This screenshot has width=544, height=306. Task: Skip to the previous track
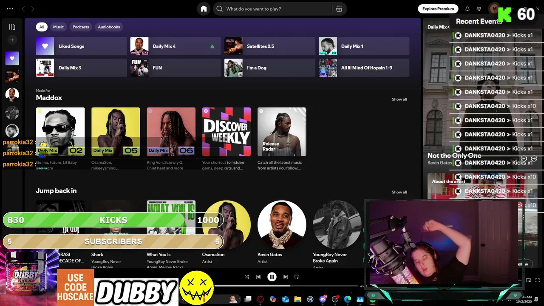(x=258, y=277)
